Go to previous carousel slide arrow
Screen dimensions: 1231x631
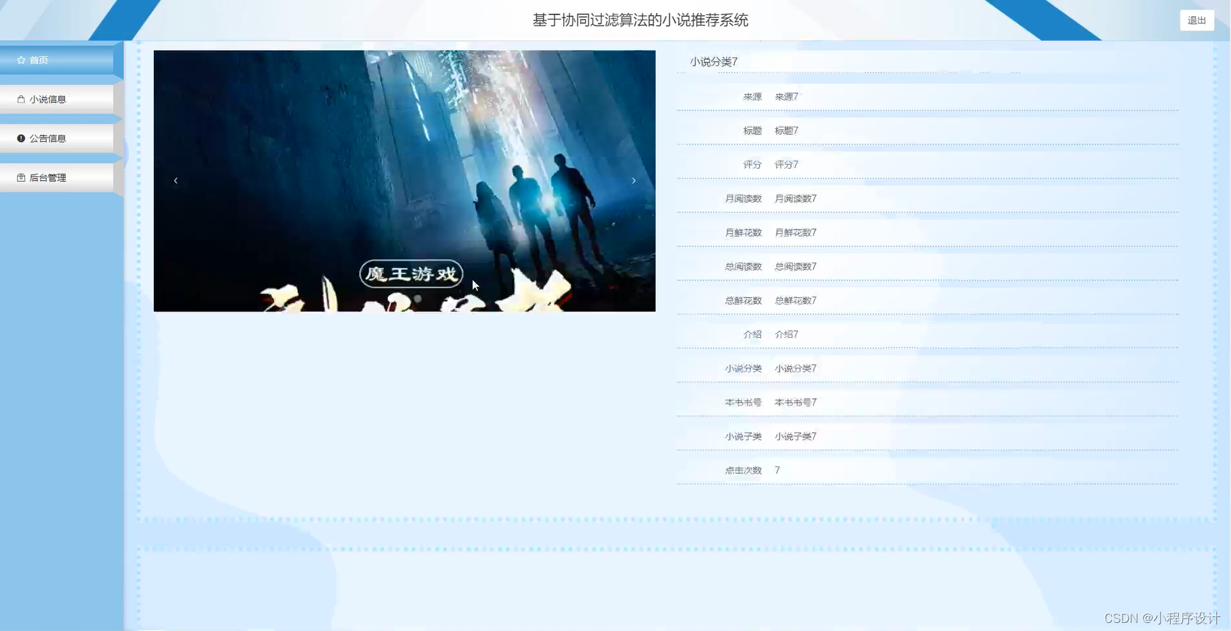[176, 181]
